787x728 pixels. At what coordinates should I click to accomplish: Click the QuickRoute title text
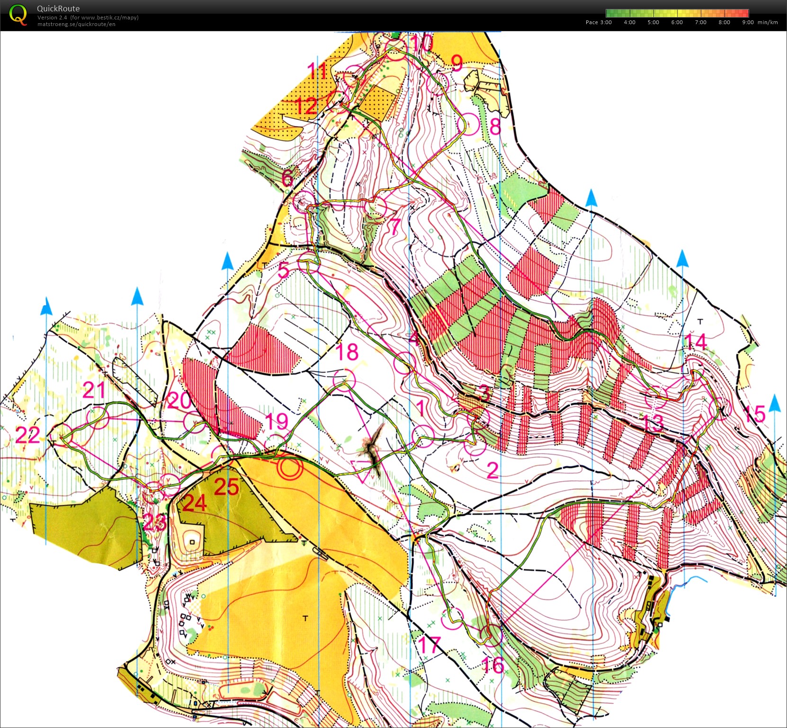pos(58,9)
